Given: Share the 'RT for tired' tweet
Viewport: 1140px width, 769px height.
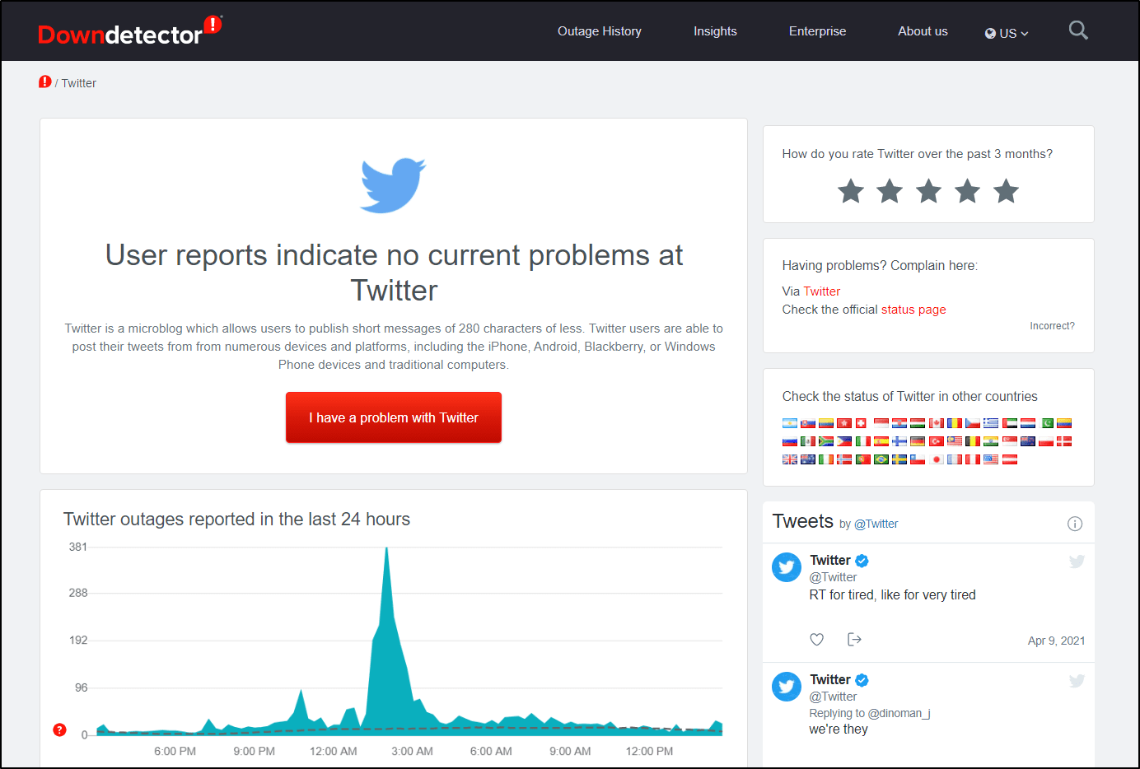Looking at the screenshot, I should (x=854, y=640).
